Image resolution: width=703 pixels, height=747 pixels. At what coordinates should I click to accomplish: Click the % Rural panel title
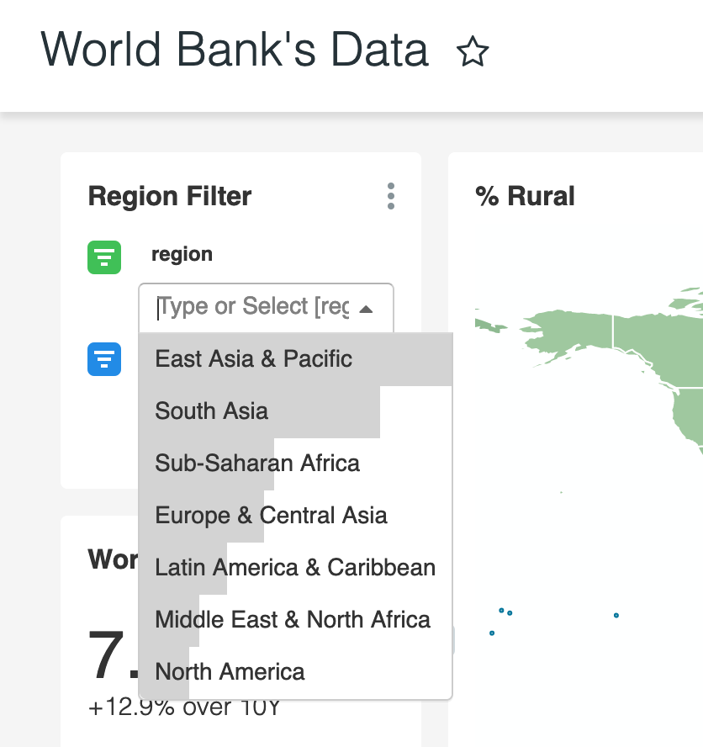(524, 196)
